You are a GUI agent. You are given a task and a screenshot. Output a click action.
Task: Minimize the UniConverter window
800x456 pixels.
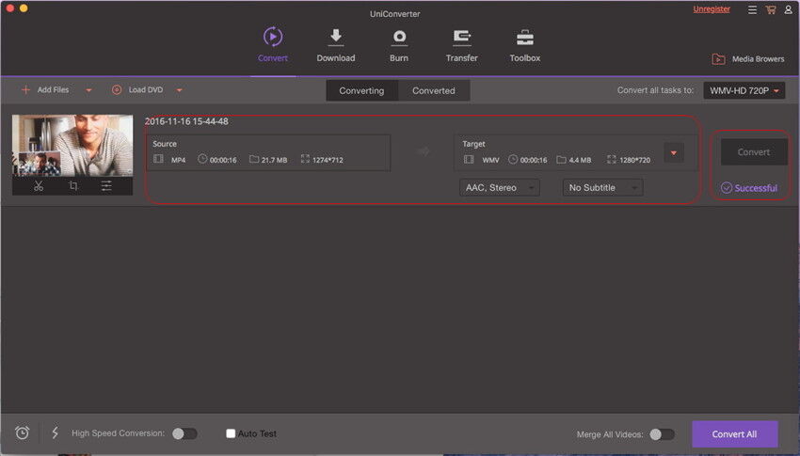(x=24, y=8)
